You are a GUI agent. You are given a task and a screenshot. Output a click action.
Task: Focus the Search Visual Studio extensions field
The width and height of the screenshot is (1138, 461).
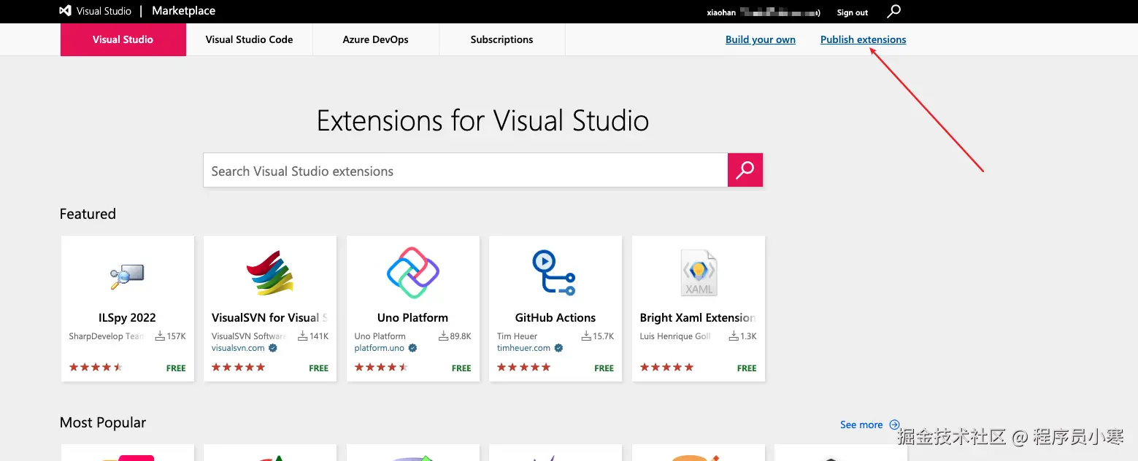tap(465, 171)
